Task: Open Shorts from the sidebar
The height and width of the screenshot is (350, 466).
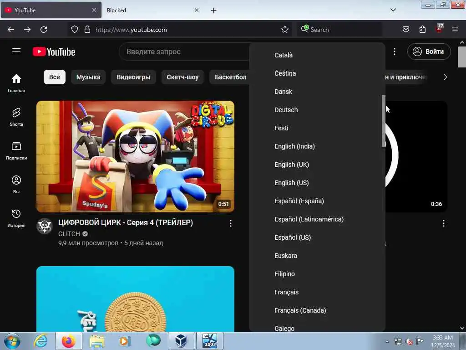Action: [x=16, y=117]
